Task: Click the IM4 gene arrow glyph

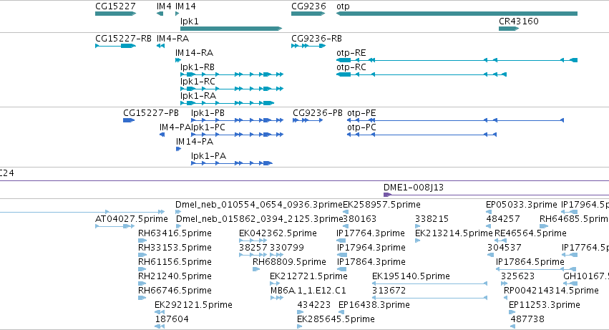Action: 160,14
